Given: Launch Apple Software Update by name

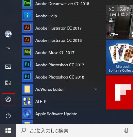Looking at the screenshot, I should click(56, 114).
